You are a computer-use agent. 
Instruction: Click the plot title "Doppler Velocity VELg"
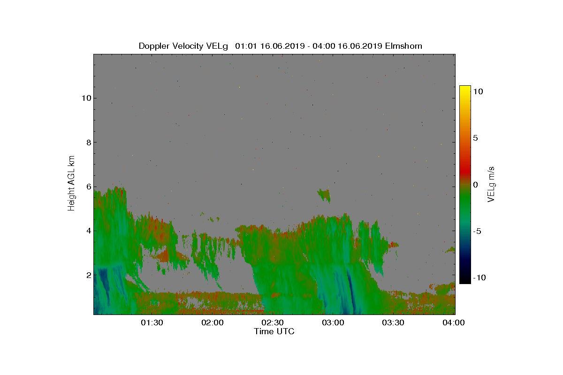point(183,46)
